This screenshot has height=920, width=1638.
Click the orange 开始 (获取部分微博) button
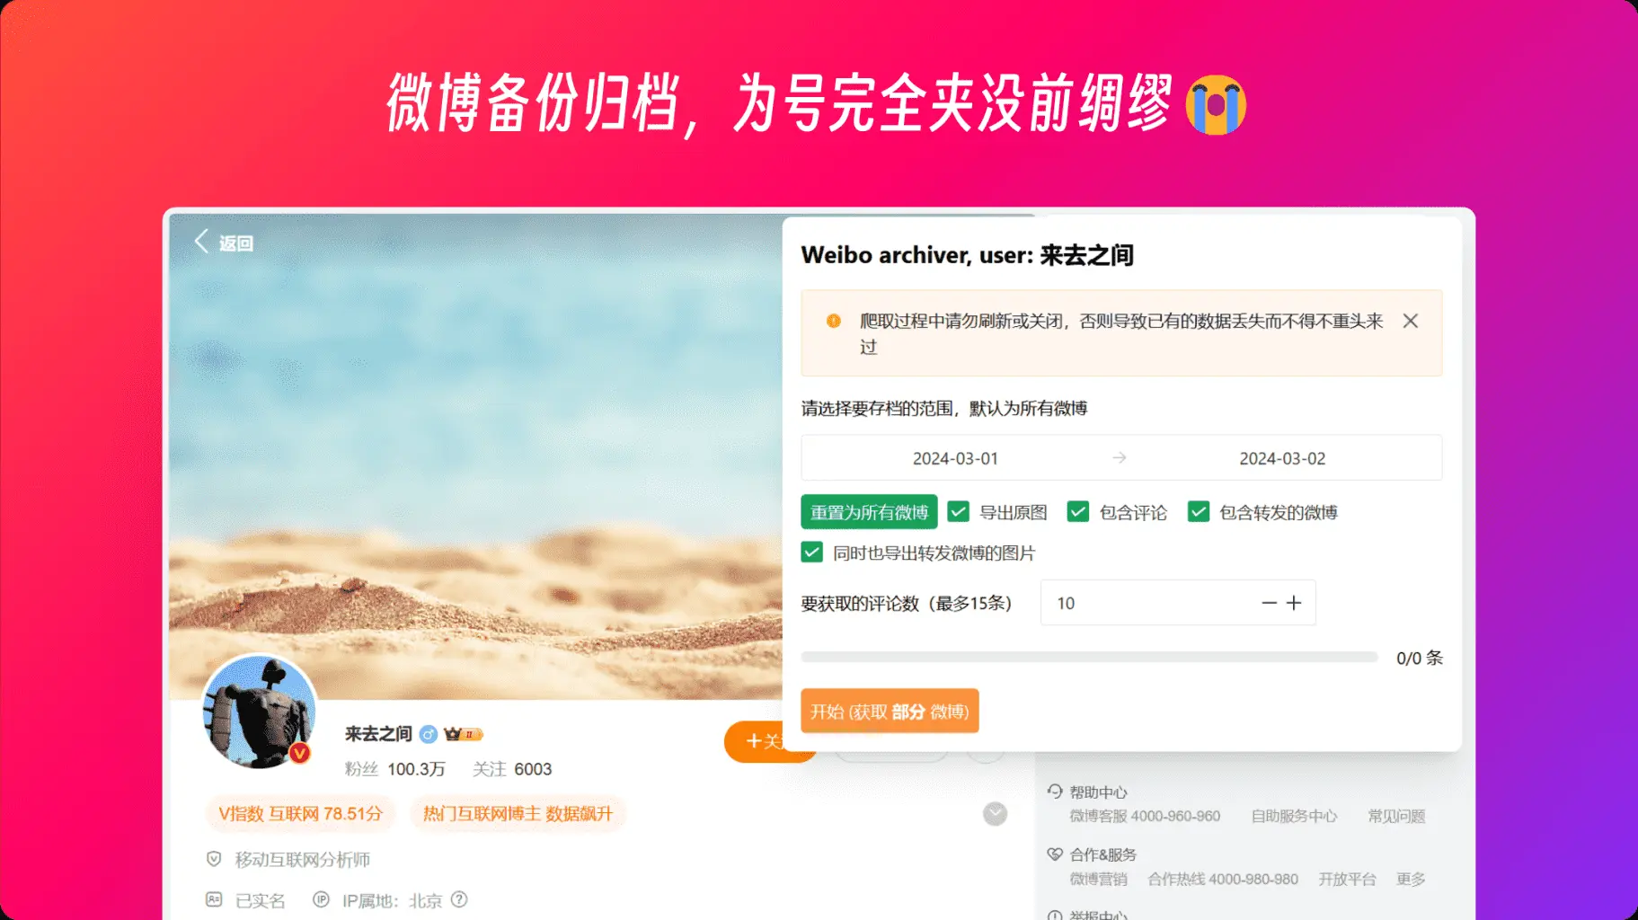890,712
